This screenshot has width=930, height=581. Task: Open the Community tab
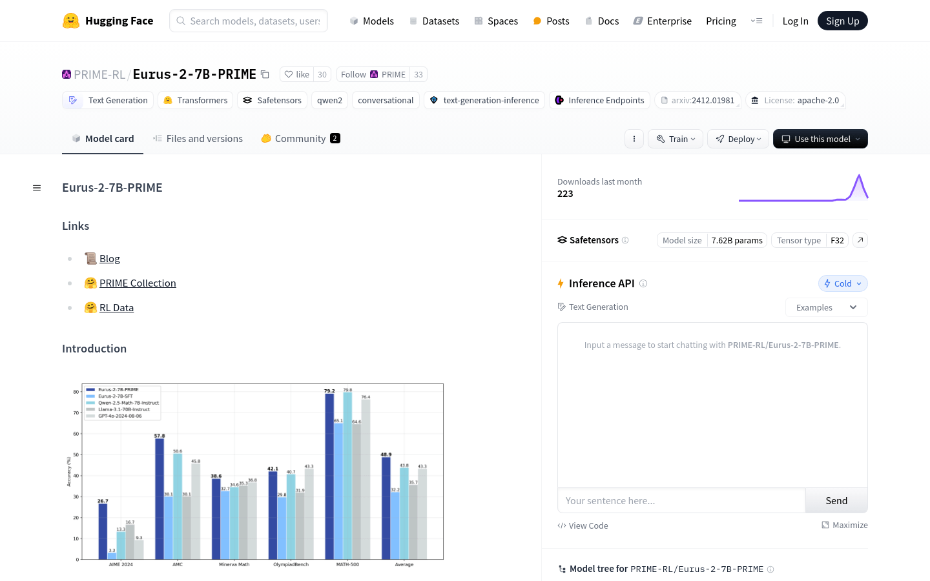pyautogui.click(x=300, y=139)
